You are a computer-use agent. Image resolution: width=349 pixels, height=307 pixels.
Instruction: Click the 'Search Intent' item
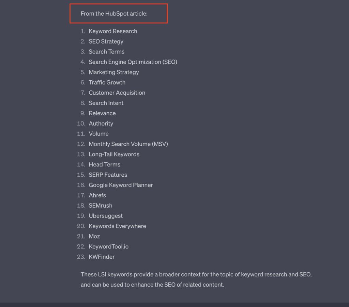(106, 103)
